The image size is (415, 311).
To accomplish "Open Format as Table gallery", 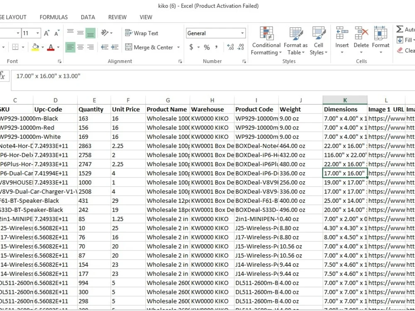I will pos(295,41).
